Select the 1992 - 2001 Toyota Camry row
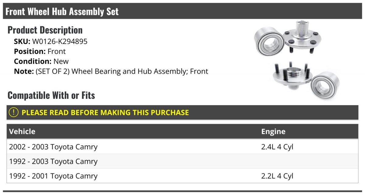The width and height of the screenshot is (365, 195). click(182, 176)
